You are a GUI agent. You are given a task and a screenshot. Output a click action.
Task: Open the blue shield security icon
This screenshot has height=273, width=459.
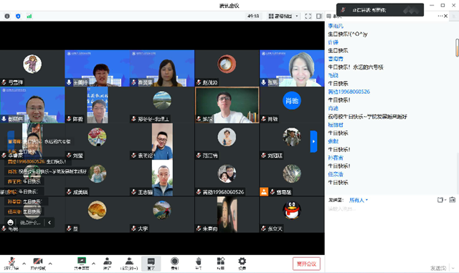[18, 16]
